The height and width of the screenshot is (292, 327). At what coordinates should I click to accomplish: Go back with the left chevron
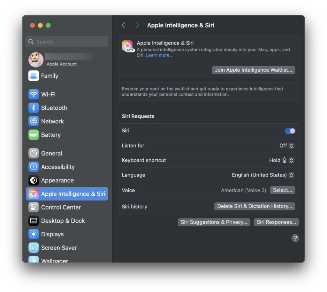123,25
